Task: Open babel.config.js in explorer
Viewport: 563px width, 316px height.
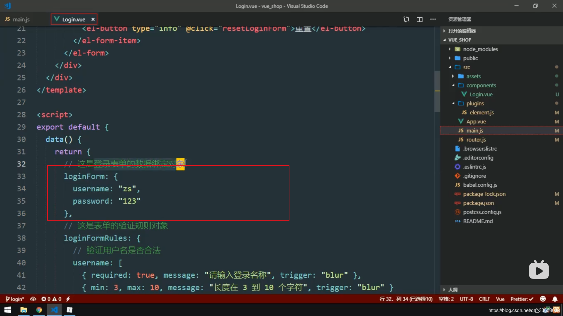Action: [x=480, y=185]
